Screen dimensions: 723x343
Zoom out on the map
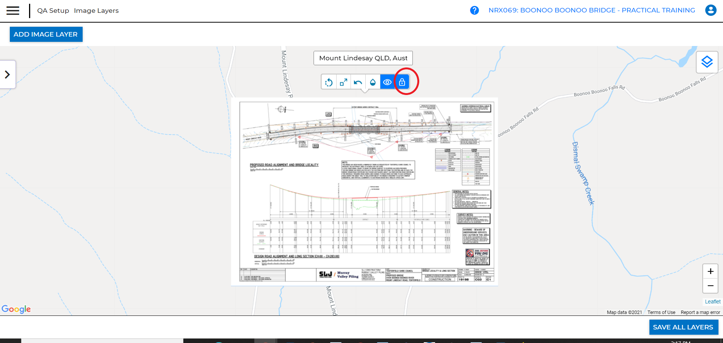[710, 286]
